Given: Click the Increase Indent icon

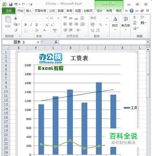Looking at the screenshot, I should 71,30.
